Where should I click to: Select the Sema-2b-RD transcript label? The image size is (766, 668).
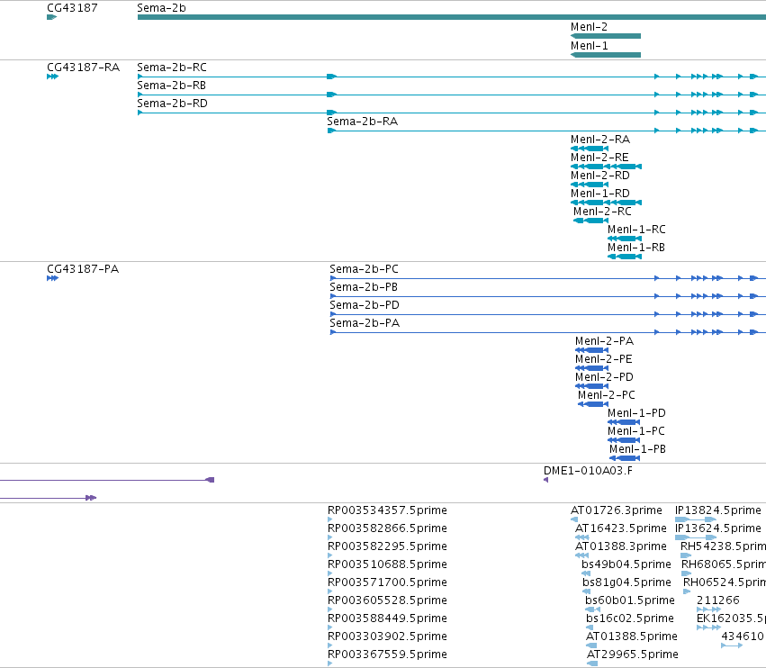pos(172,104)
